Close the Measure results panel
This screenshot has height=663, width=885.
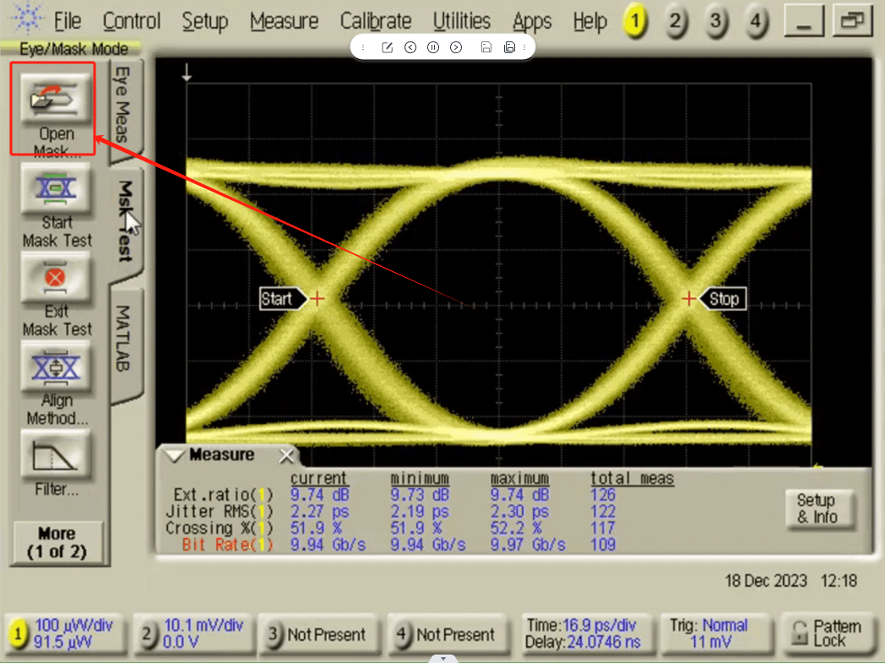[x=287, y=456]
